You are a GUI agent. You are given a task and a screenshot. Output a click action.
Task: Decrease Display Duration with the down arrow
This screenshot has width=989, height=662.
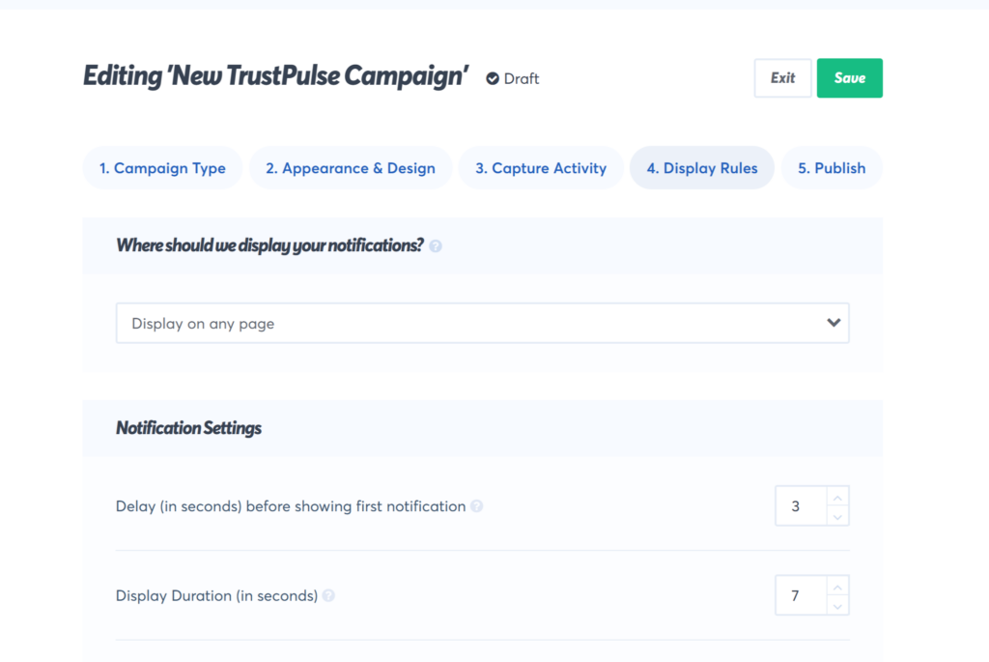tap(837, 605)
